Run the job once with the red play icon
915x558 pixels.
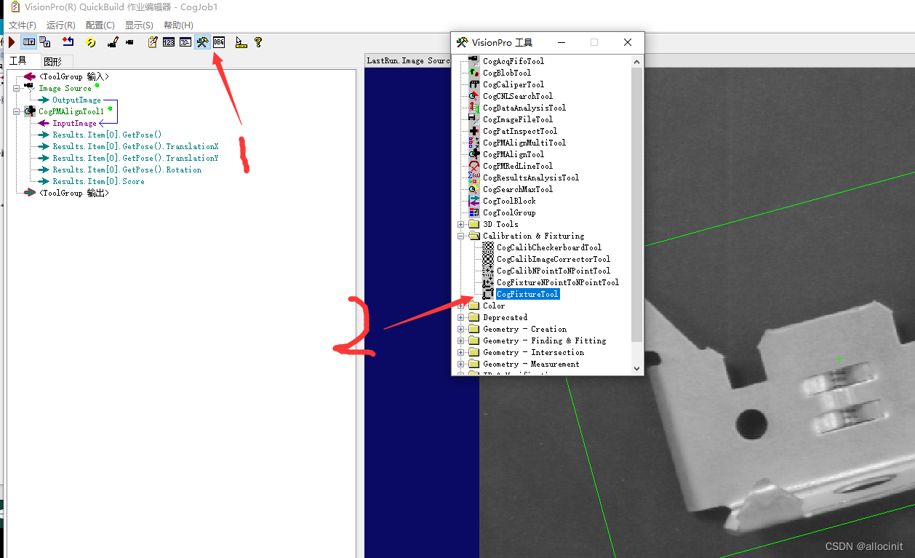11,42
